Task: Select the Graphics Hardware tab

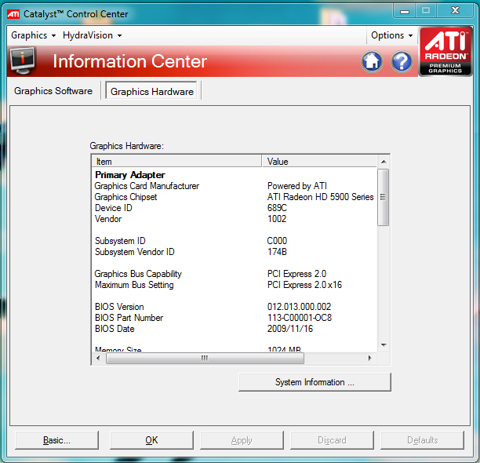Action: pyautogui.click(x=152, y=91)
